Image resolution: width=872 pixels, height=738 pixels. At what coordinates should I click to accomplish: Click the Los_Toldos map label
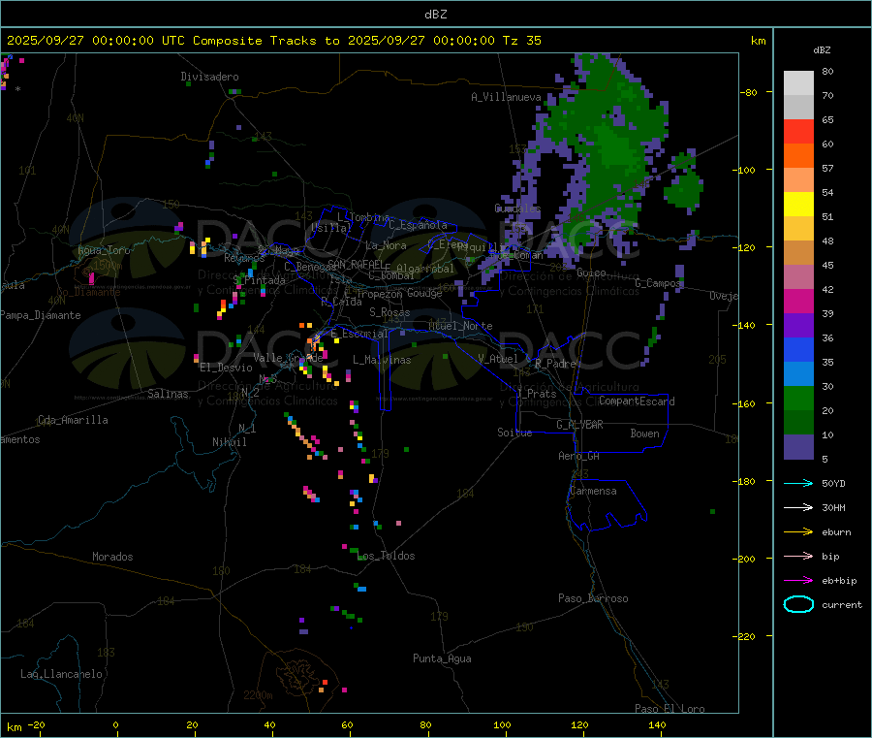point(386,556)
